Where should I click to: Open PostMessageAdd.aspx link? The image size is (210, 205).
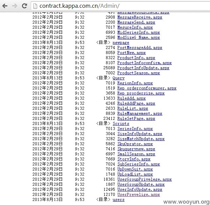140,48
